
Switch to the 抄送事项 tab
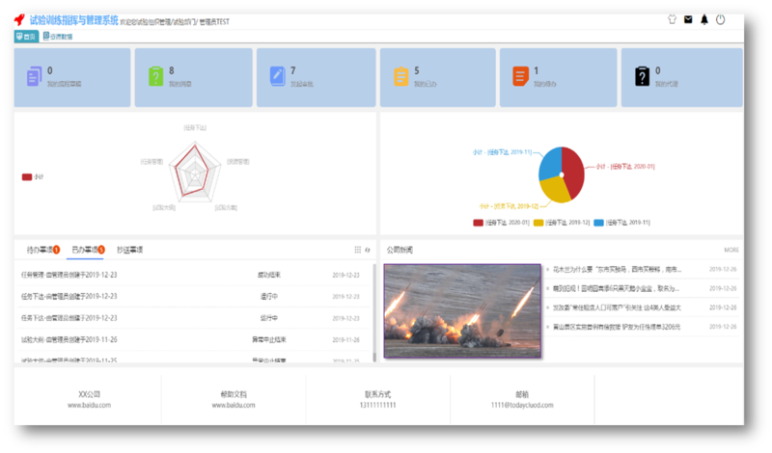(x=130, y=250)
